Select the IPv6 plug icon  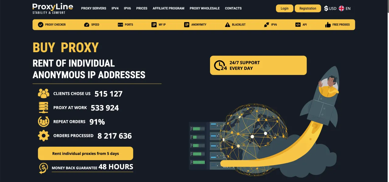pos(267,25)
